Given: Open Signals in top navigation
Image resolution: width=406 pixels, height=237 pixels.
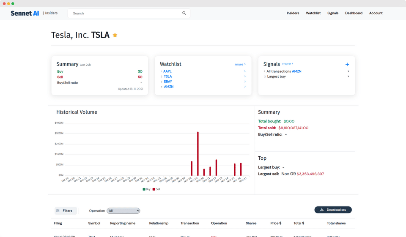Looking at the screenshot, I should (x=333, y=13).
